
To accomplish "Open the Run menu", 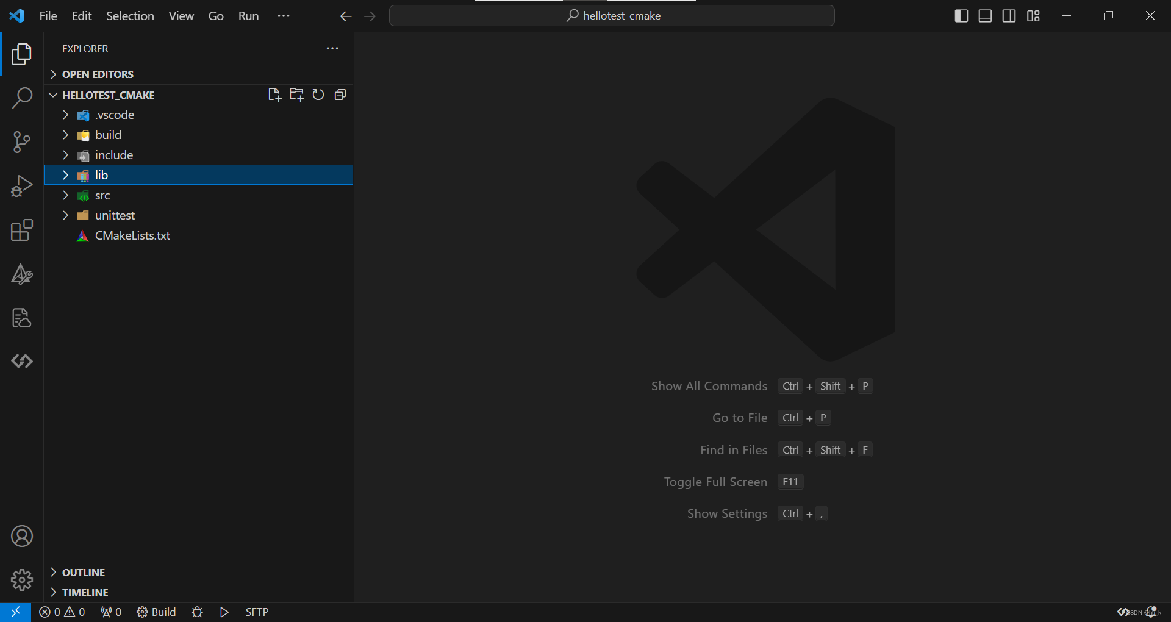I will pyautogui.click(x=248, y=16).
